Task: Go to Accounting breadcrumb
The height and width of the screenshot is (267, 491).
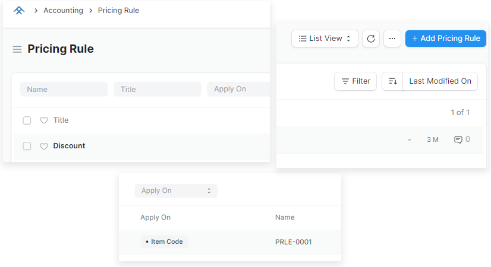Action: 63,10
